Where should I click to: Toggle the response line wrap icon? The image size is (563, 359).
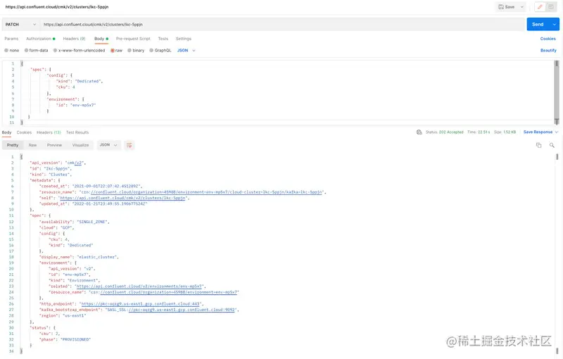point(129,145)
